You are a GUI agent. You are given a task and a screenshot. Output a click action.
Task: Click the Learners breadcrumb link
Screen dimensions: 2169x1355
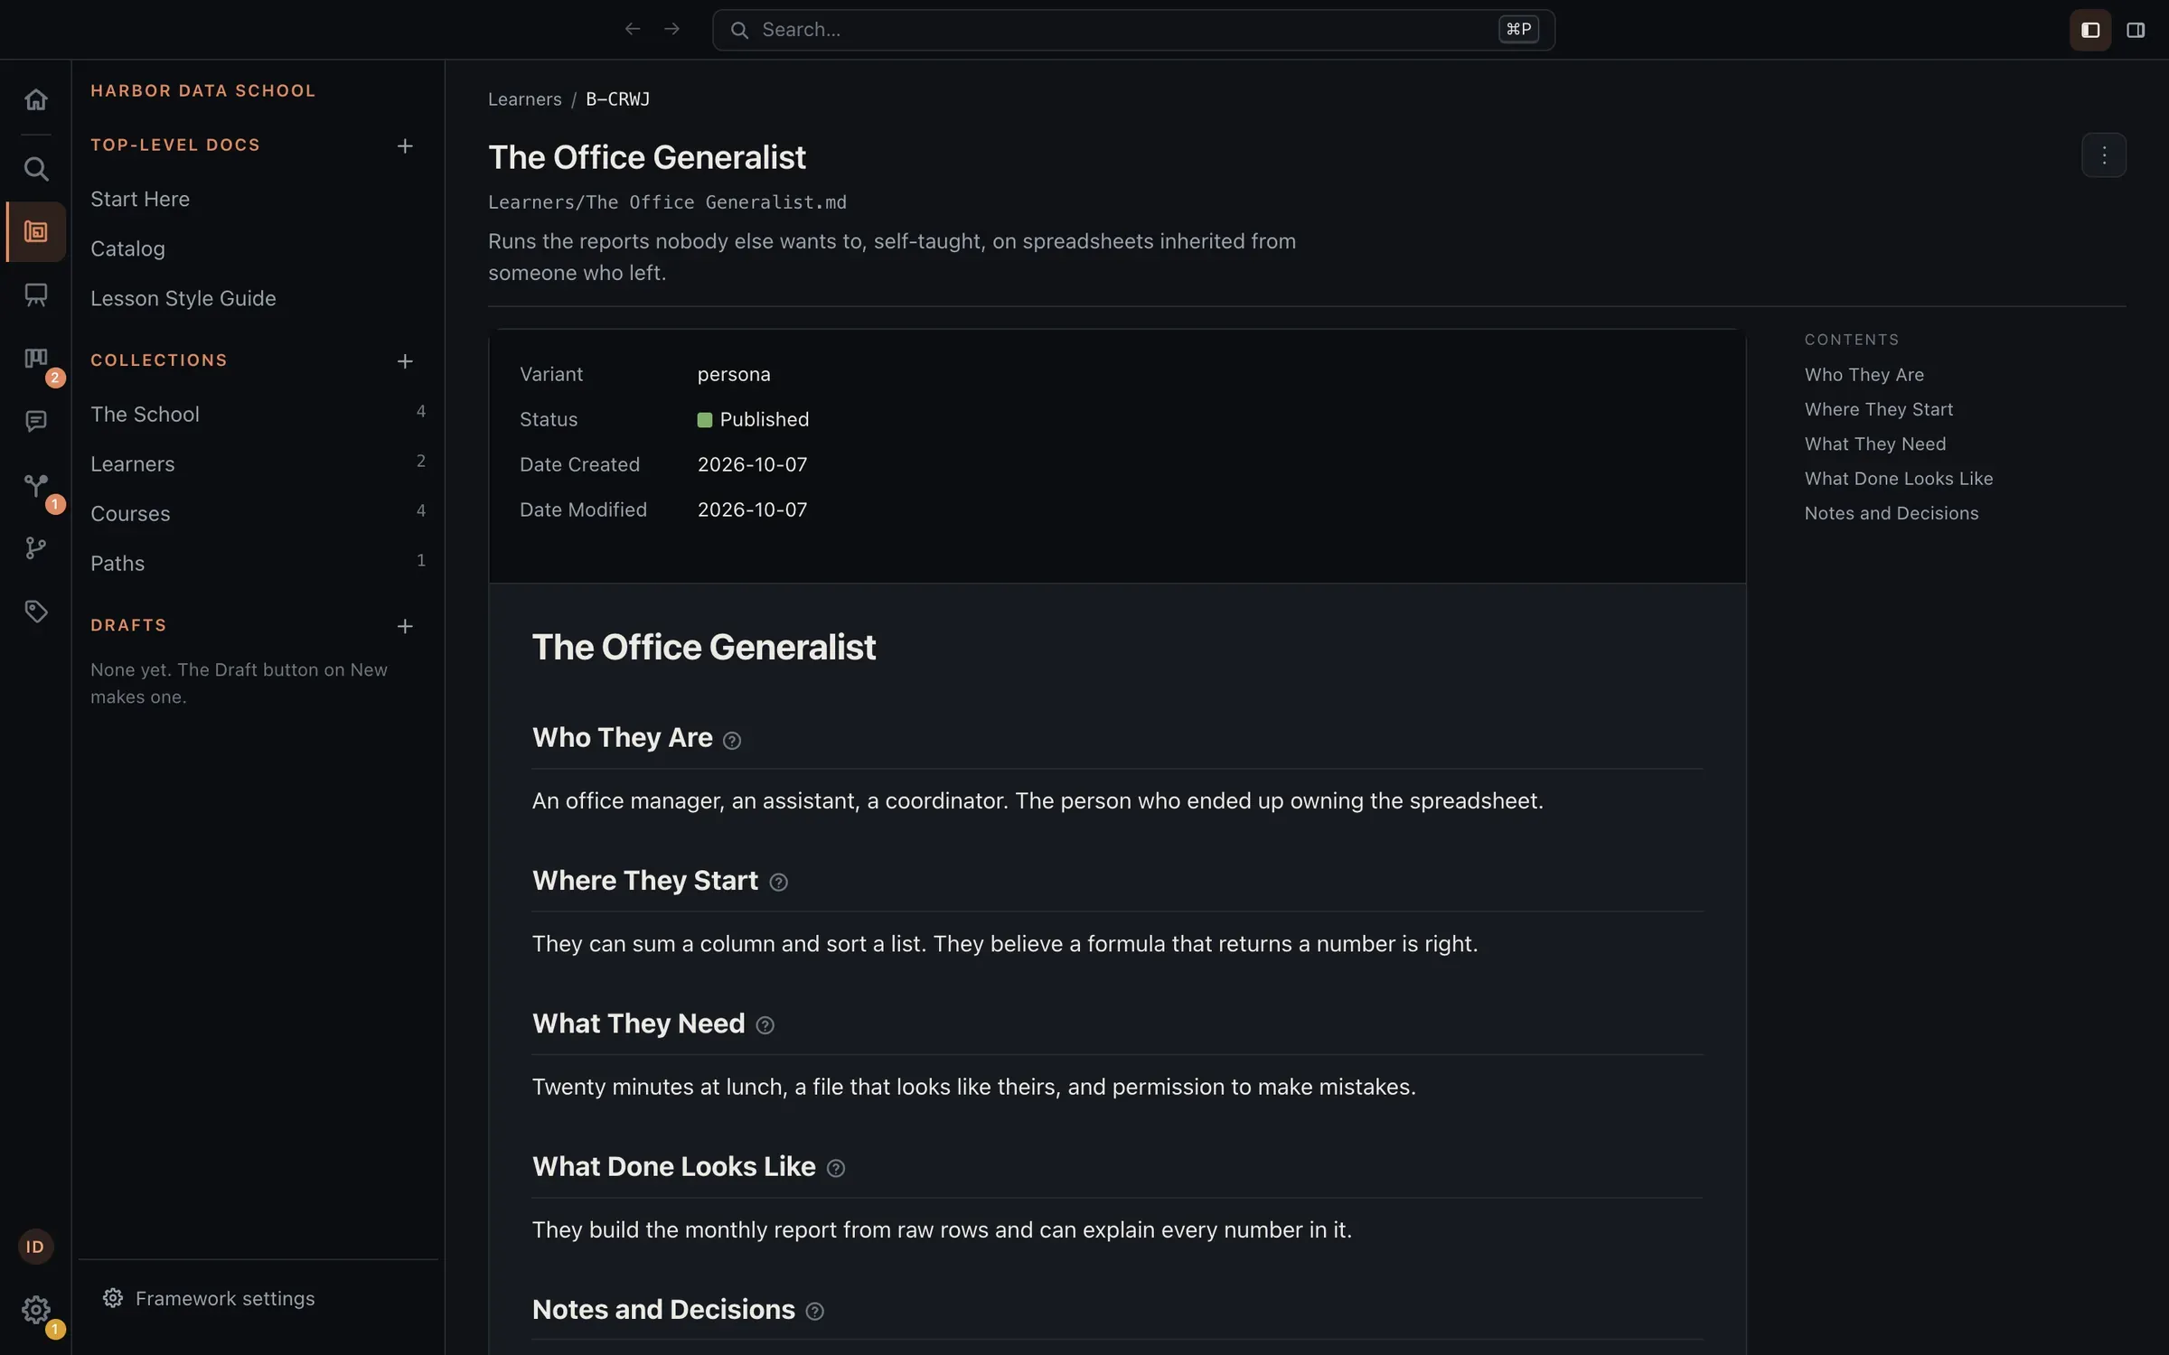(524, 99)
